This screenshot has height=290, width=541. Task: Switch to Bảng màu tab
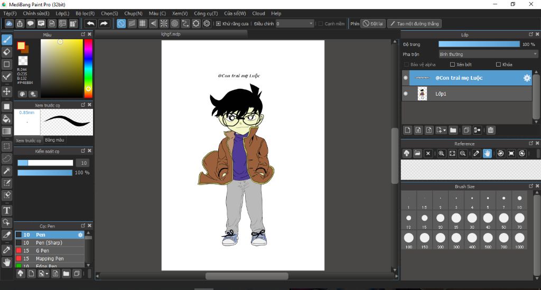pyautogui.click(x=54, y=140)
